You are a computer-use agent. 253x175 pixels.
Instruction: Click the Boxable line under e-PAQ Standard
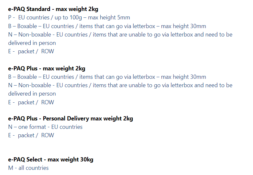[107, 26]
